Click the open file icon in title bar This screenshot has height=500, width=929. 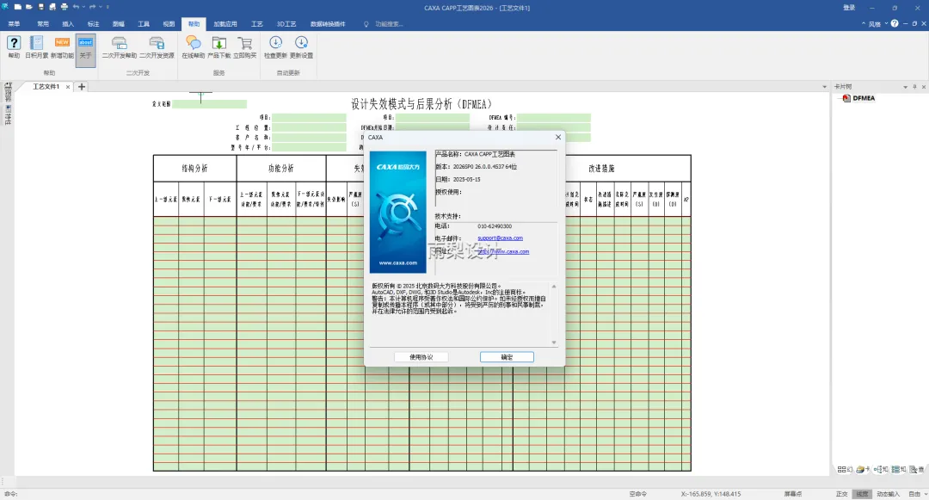click(29, 7)
